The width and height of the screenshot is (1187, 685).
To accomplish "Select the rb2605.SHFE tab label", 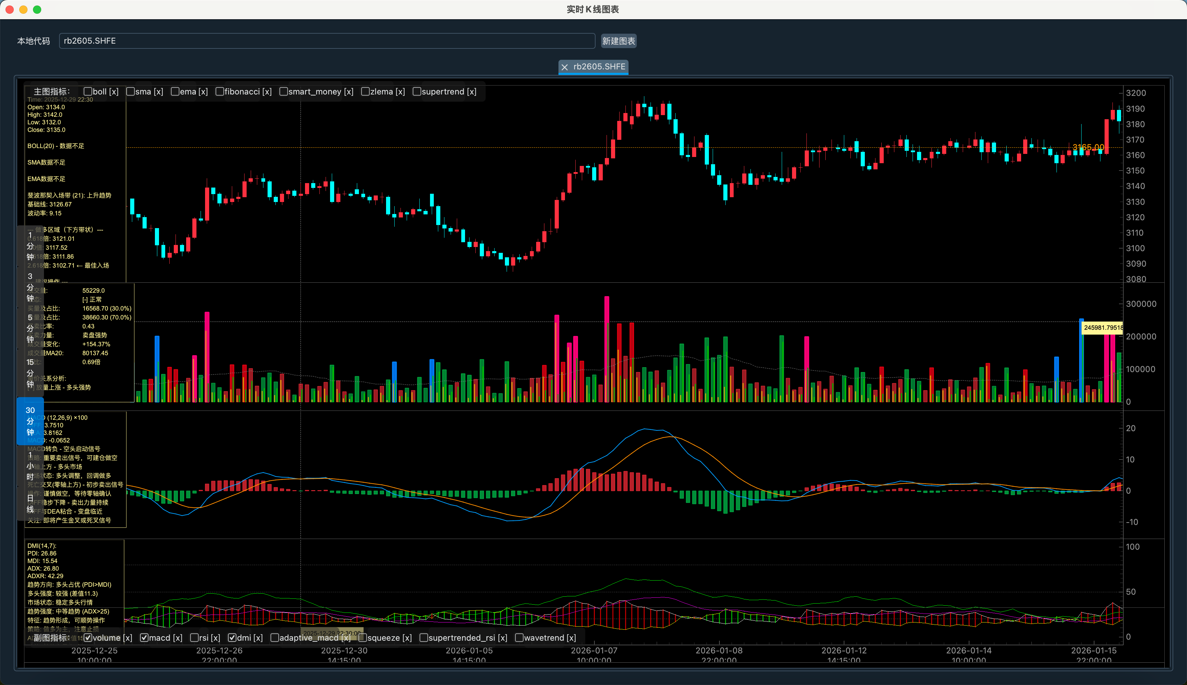I will coord(599,67).
